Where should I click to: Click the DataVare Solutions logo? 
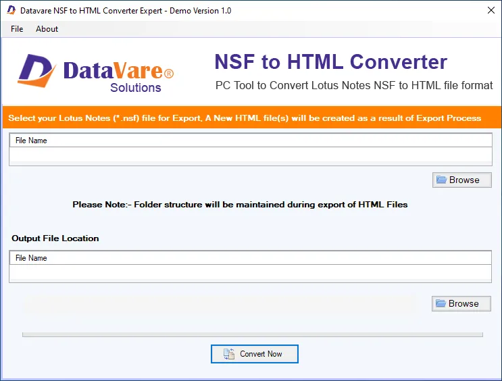click(95, 73)
